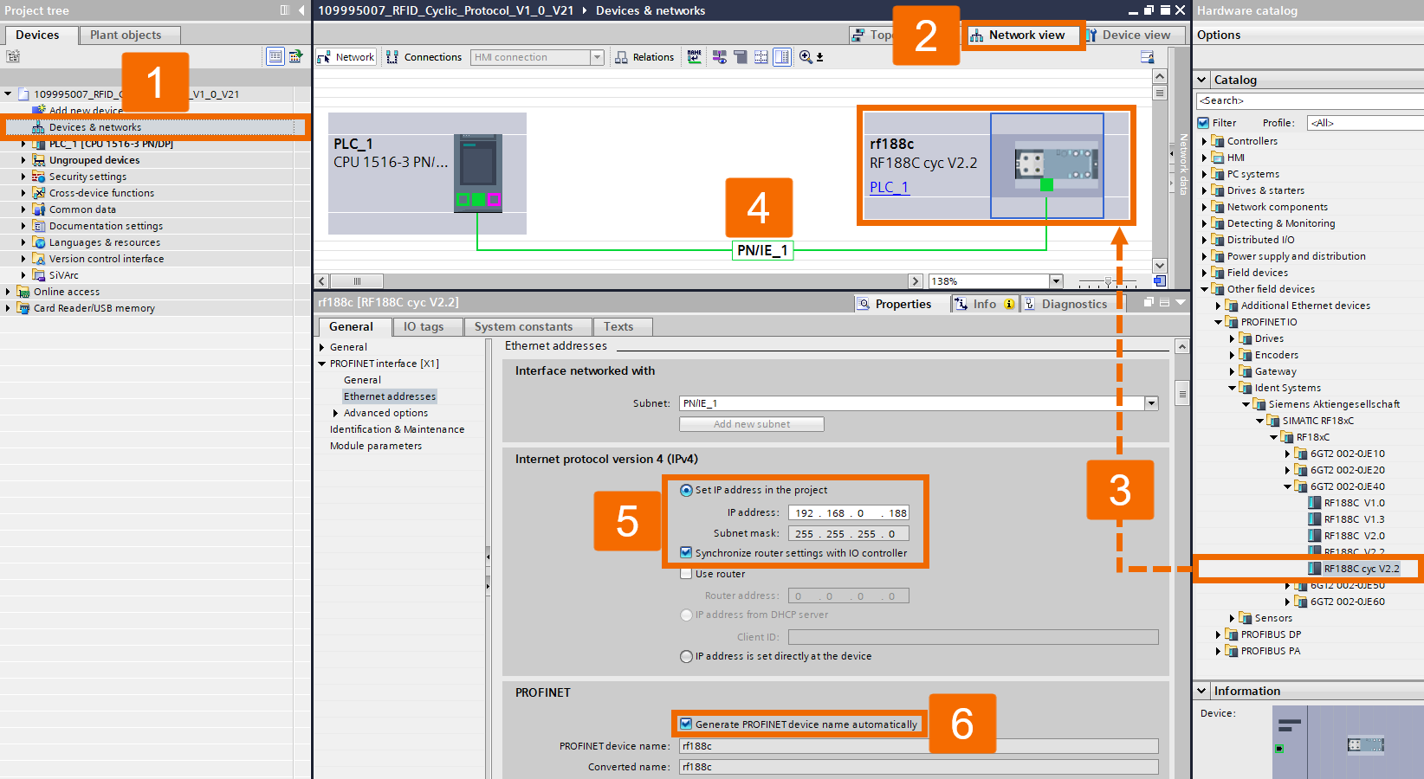Open the HMI connection type dropdown
1424x779 pixels.
(597, 57)
